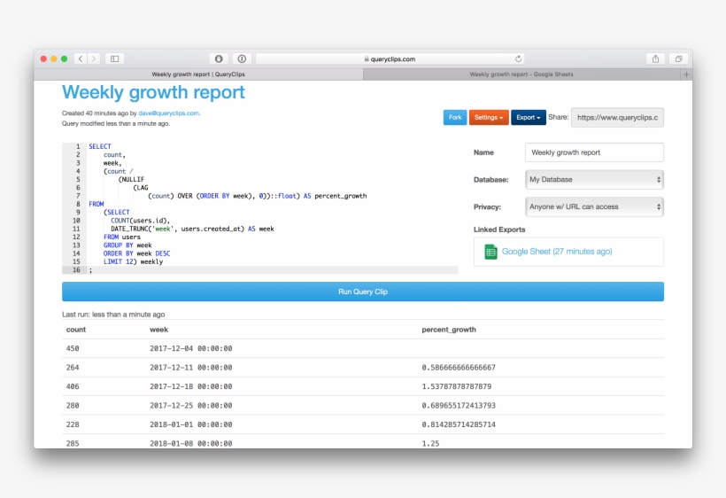The width and height of the screenshot is (726, 498).
Task: Click the Weekly growth report heading
Action: coord(153,92)
